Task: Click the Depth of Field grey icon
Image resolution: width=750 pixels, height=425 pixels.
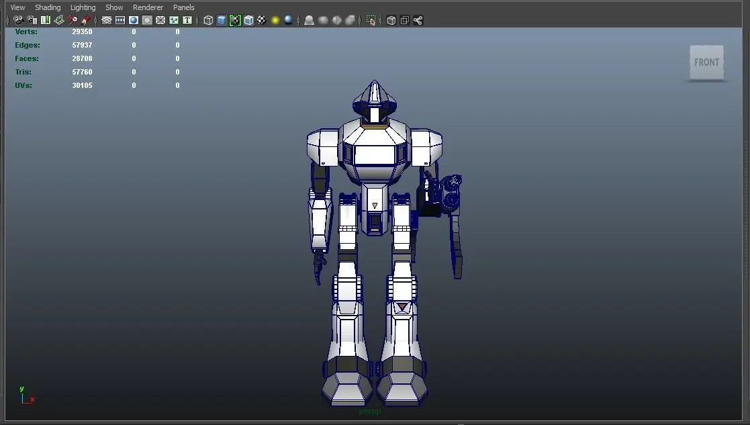Action: 350,20
